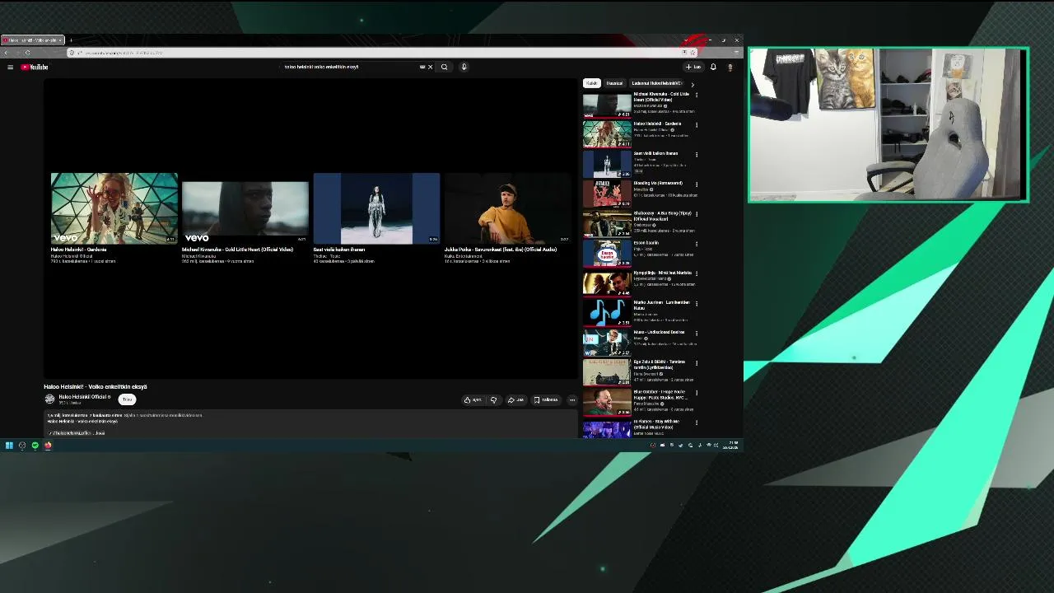Open options for sidebar Gardenia video
Screen dimensions: 1054x593
point(697,125)
